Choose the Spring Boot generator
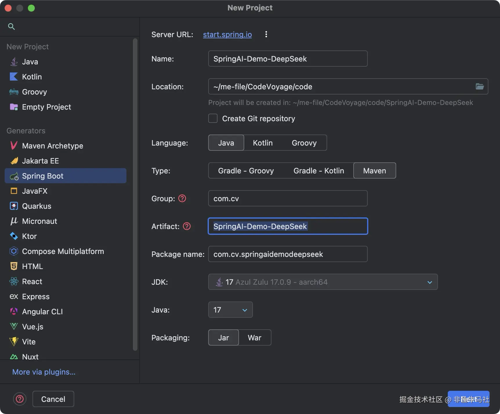Image resolution: width=500 pixels, height=414 pixels. (x=43, y=176)
